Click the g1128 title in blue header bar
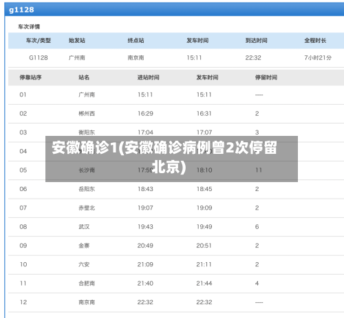Viewport: 344px width, 318px height. (x=21, y=10)
